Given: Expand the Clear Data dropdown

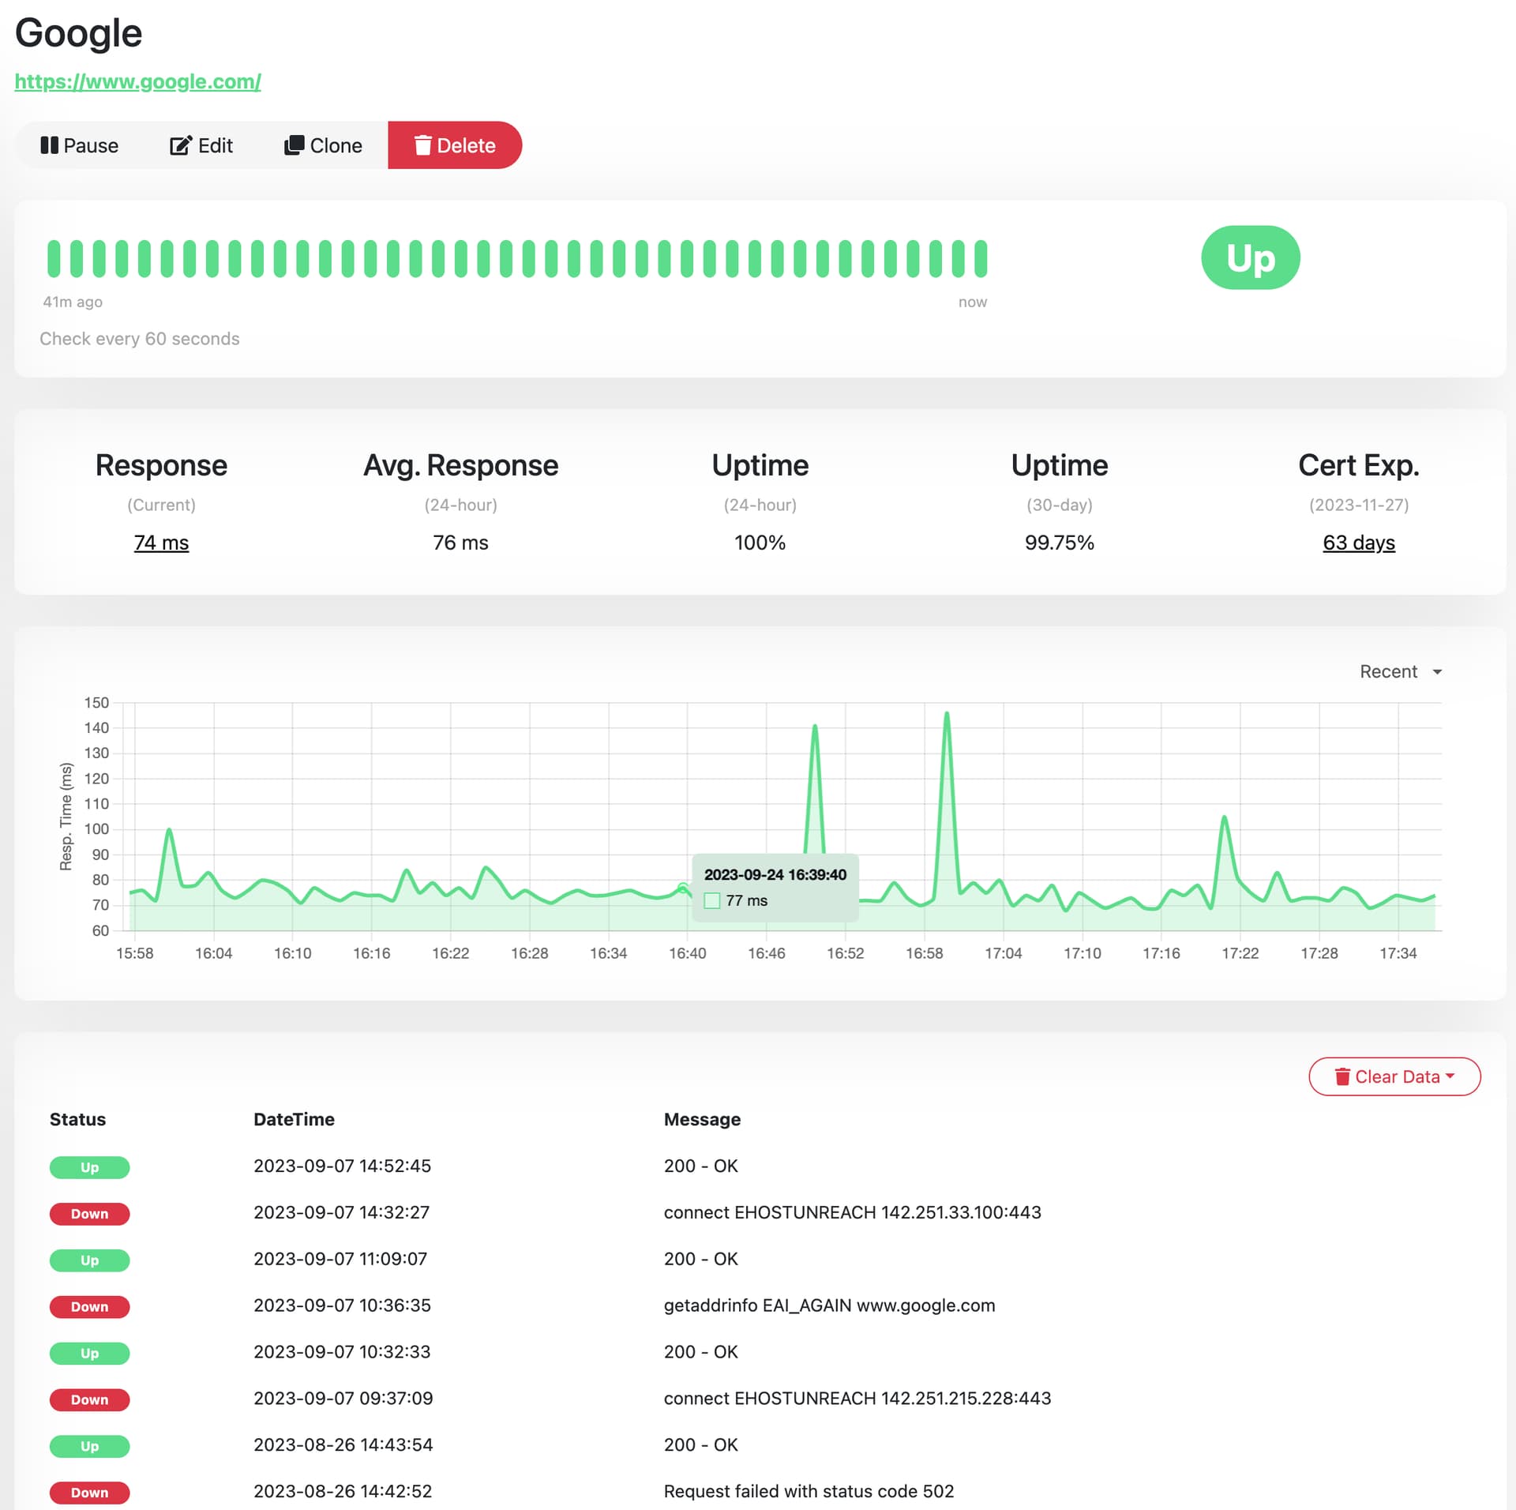Looking at the screenshot, I should pos(1394,1077).
